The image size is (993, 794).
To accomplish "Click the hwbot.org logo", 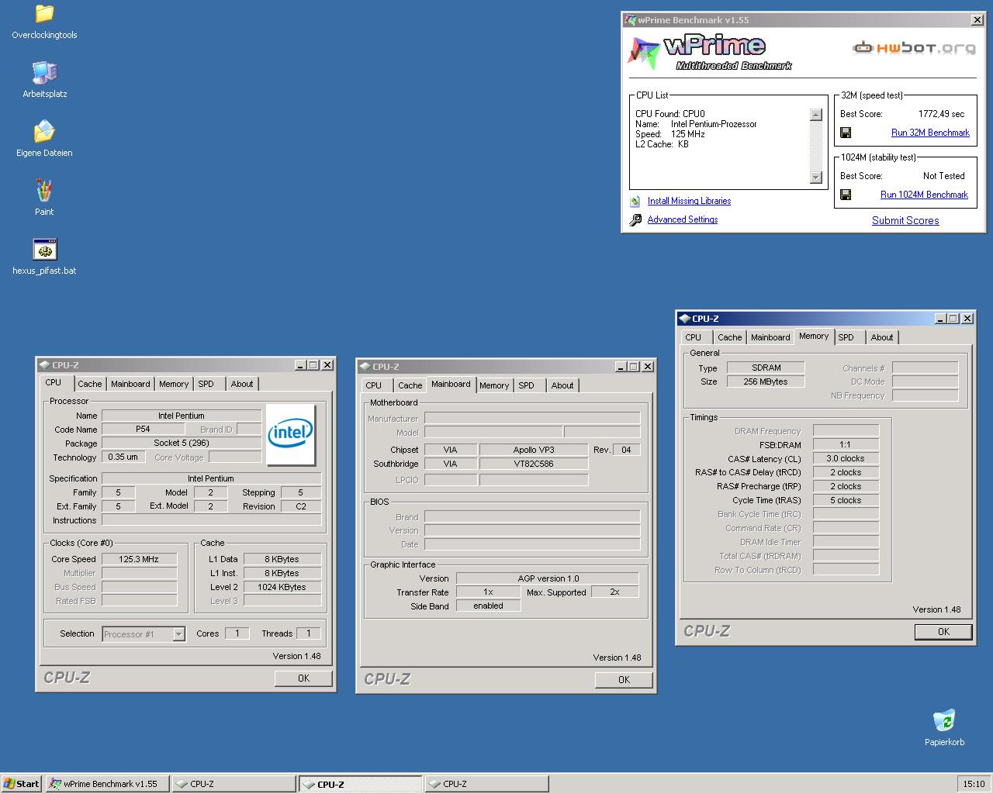I will click(914, 48).
